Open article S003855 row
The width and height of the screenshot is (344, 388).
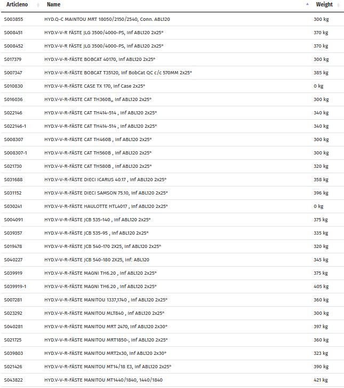(x=107, y=19)
